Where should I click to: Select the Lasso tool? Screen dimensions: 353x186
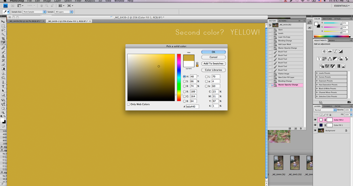pos(3,30)
